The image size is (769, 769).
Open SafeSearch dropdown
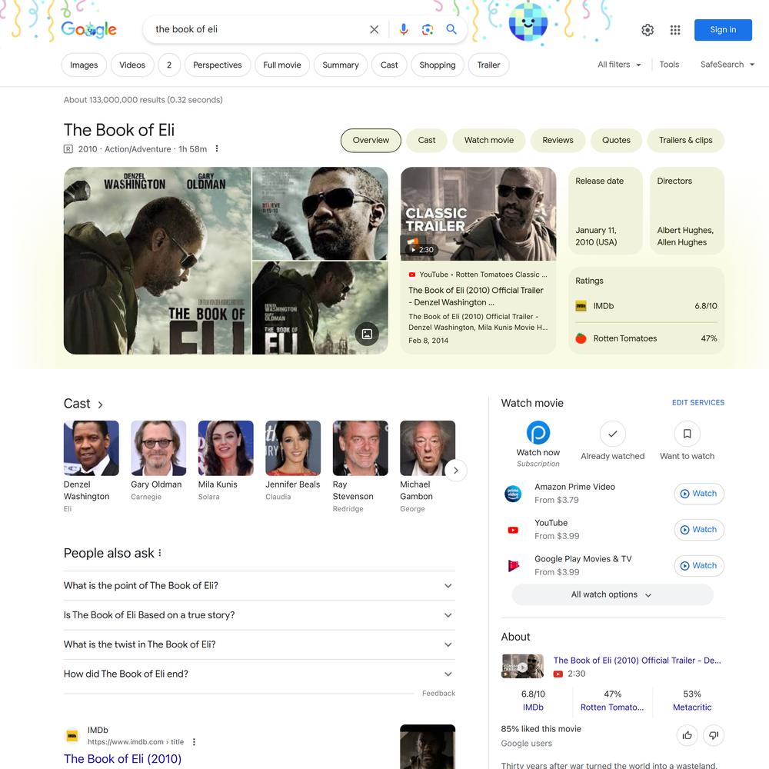[727, 65]
